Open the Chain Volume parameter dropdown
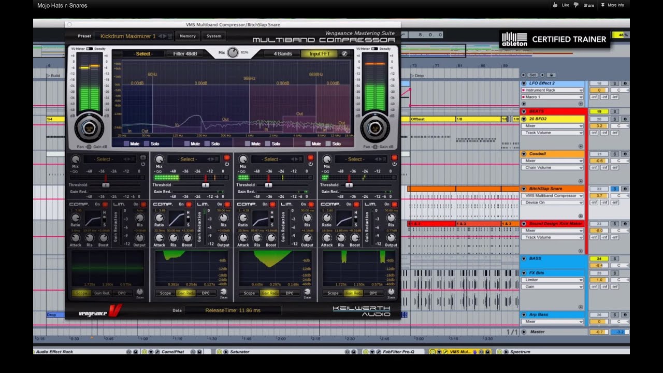The image size is (663, 373). [x=552, y=167]
